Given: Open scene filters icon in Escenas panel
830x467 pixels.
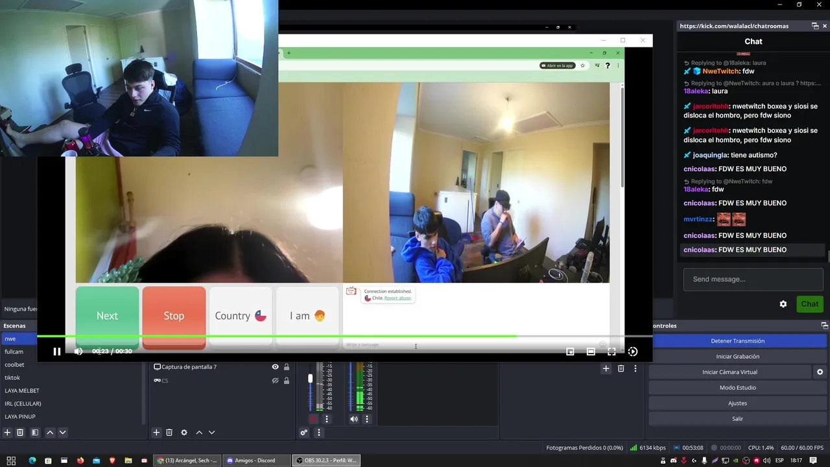Looking at the screenshot, I should tap(35, 433).
